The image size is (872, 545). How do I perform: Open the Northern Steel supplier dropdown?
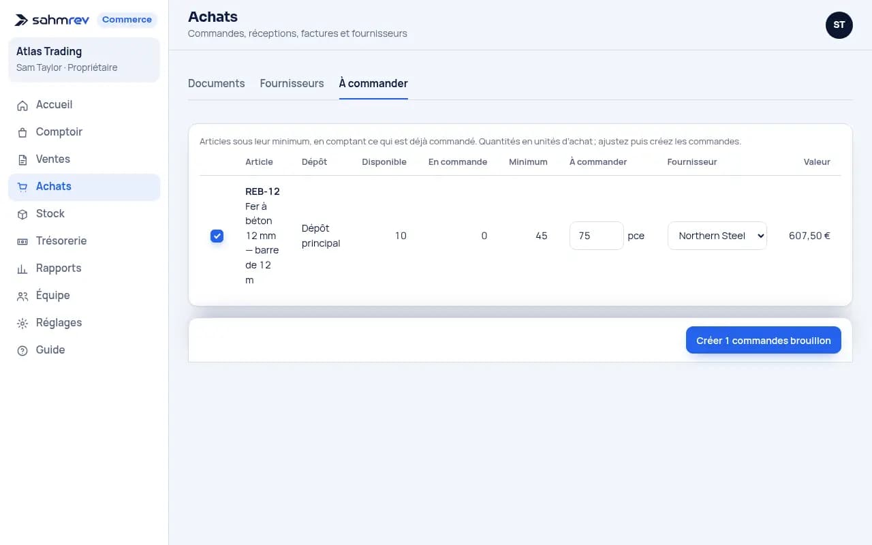click(717, 236)
